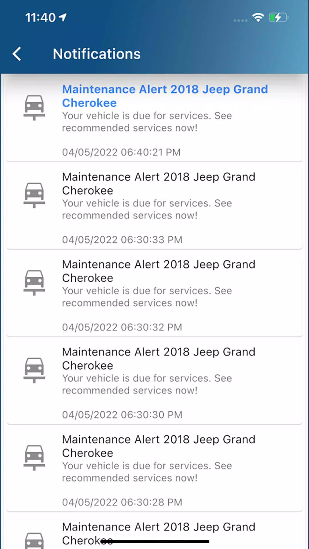Tap the home indicator bar at the bottom

[x=155, y=541]
